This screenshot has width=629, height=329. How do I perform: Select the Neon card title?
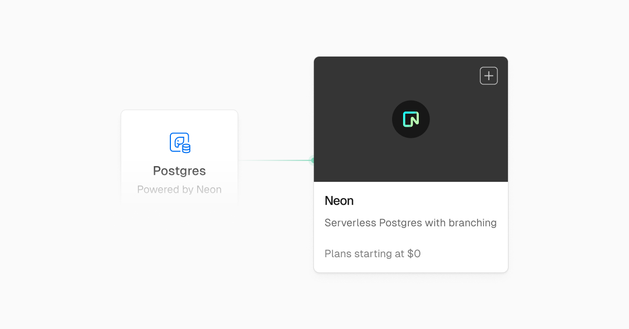point(339,201)
